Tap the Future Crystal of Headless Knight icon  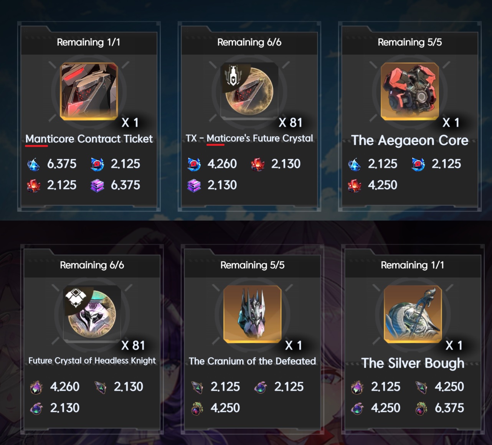click(x=92, y=313)
